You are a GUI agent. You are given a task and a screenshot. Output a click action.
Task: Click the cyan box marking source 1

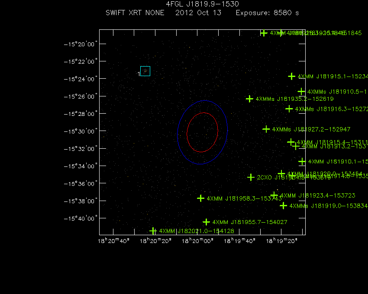point(145,71)
